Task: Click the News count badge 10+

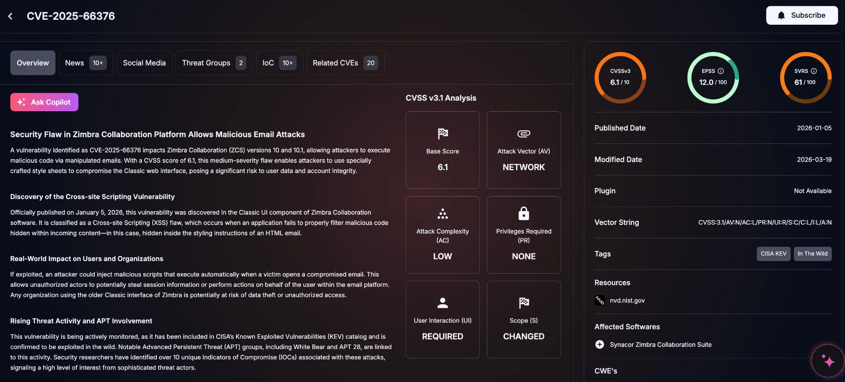Action: [98, 63]
